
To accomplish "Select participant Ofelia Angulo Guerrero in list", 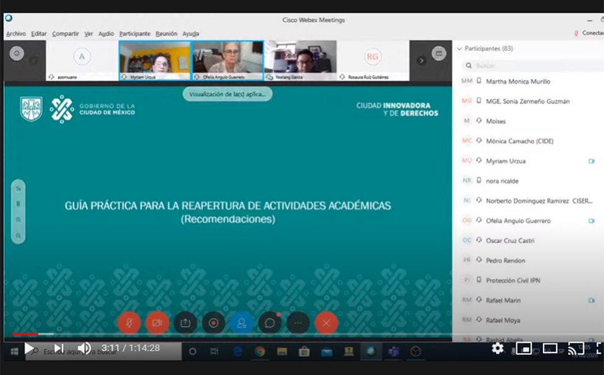I will [518, 221].
